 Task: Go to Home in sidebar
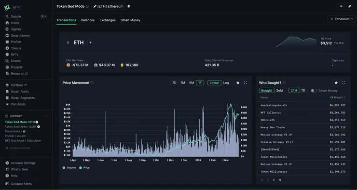tap(15, 23)
